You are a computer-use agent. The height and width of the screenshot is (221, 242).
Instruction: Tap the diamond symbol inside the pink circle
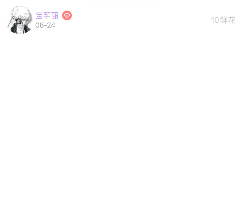(67, 15)
